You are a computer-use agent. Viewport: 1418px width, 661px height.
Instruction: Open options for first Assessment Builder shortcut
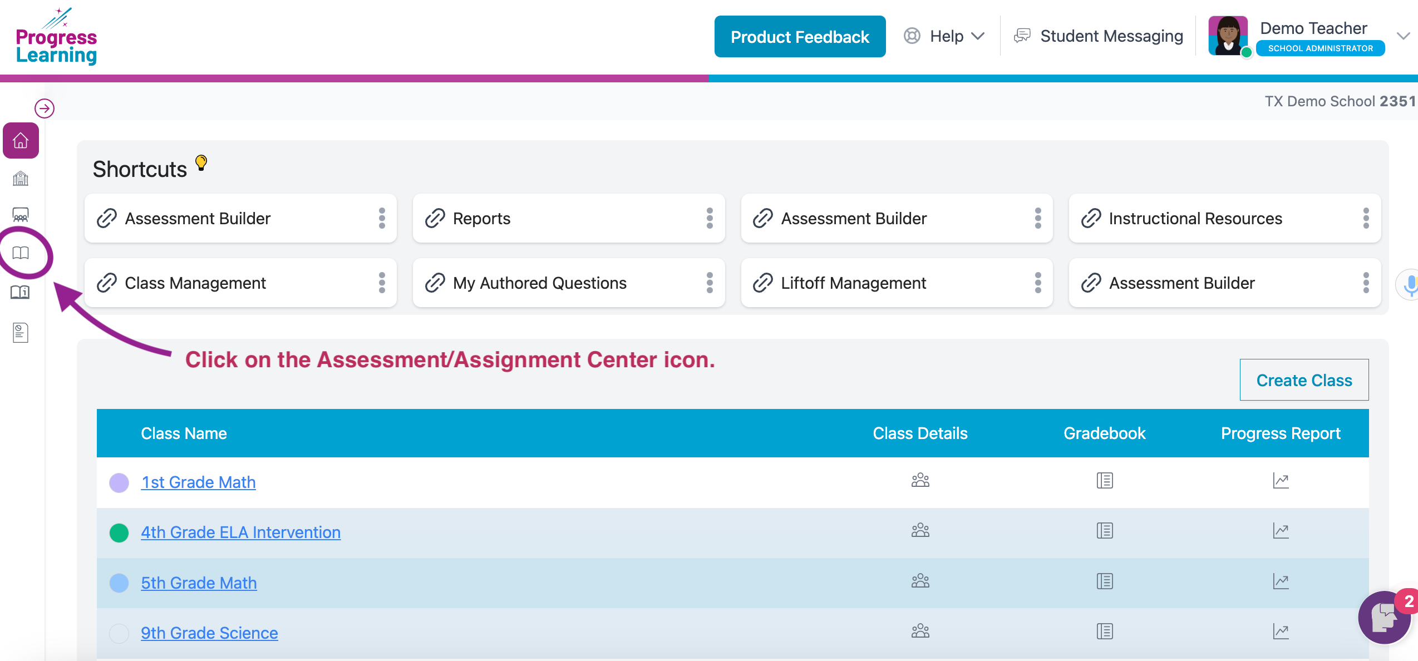point(382,218)
